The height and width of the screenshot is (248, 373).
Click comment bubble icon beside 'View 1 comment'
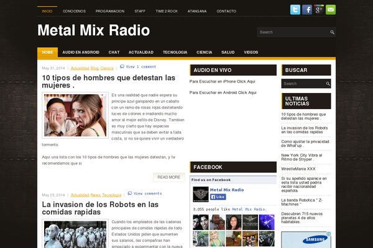122,66
